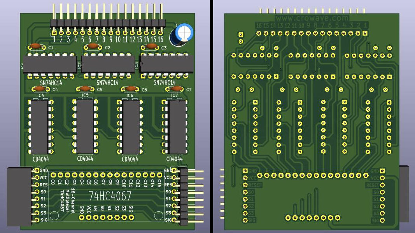Pick the C7 capacitor above IC7
The image size is (415, 233).
click(x=177, y=89)
